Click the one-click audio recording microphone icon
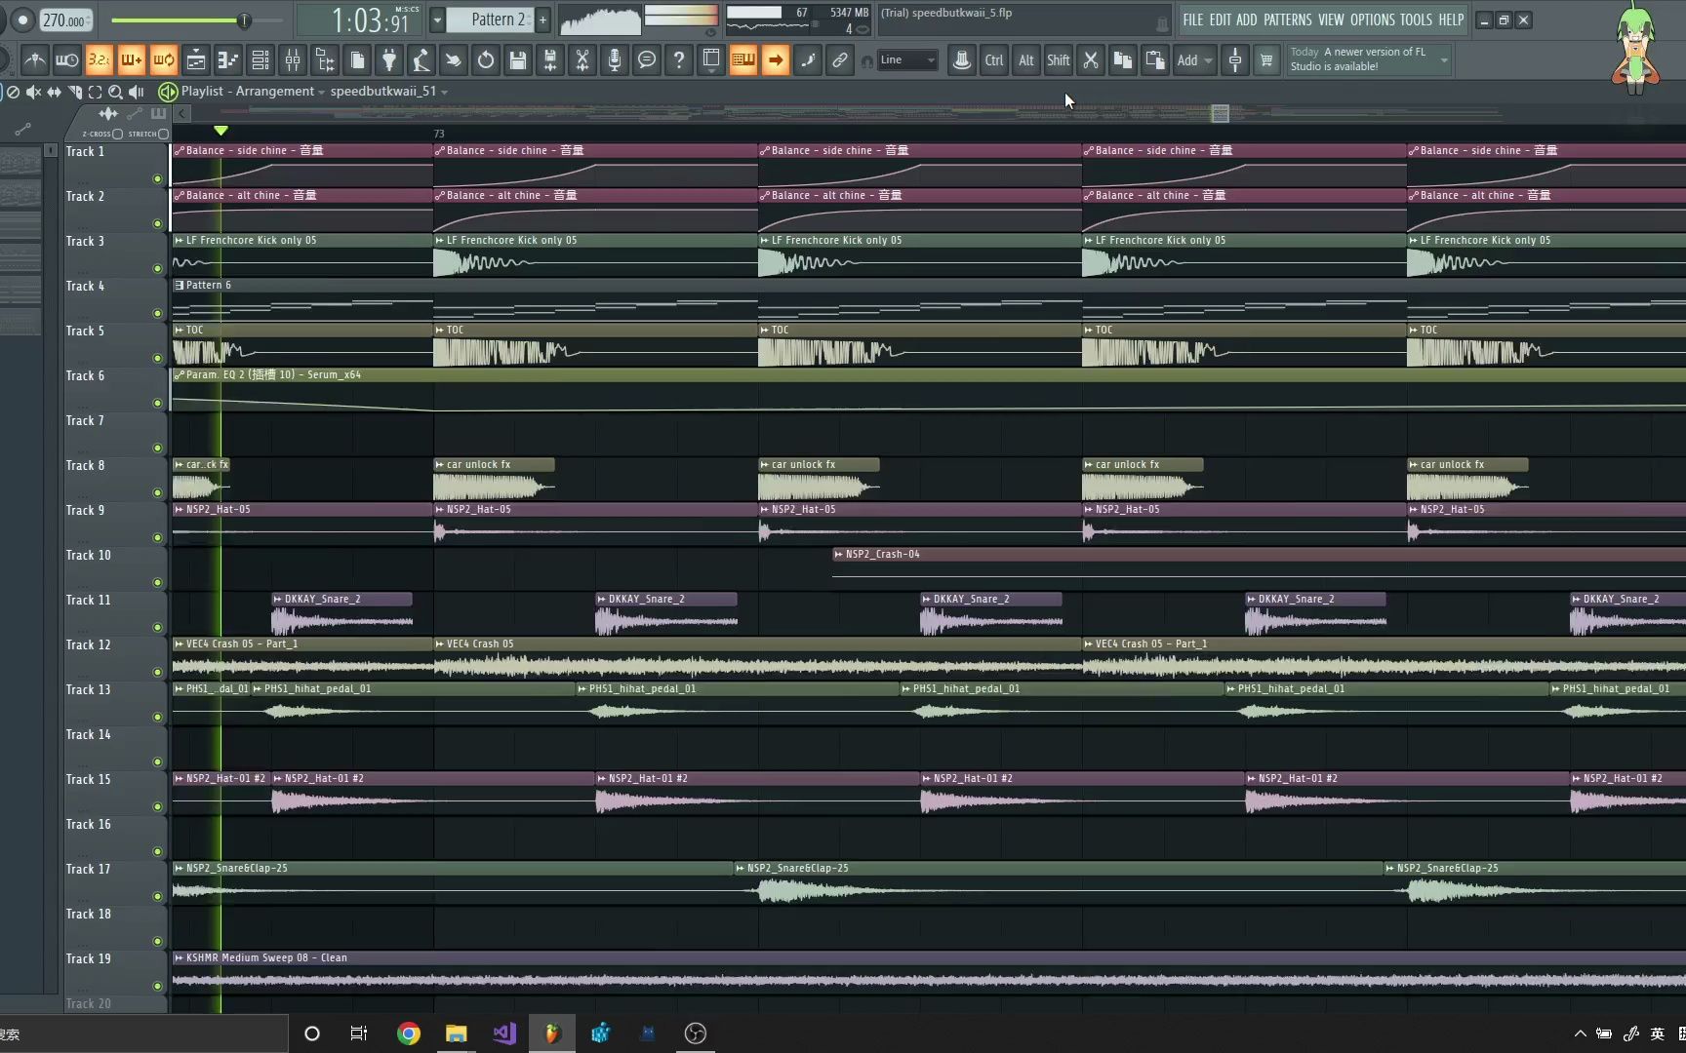 615,60
